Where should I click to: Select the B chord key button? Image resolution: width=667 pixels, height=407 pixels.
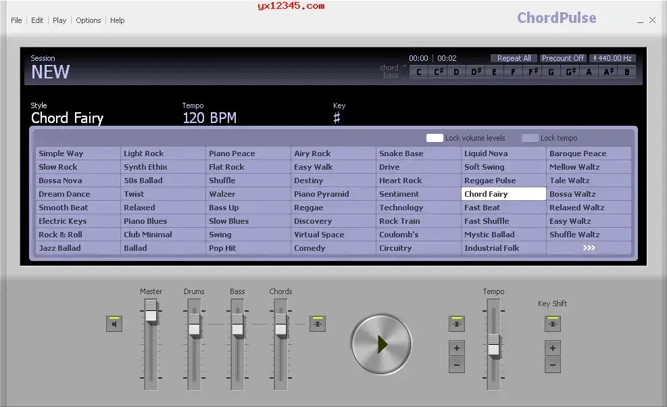[626, 72]
